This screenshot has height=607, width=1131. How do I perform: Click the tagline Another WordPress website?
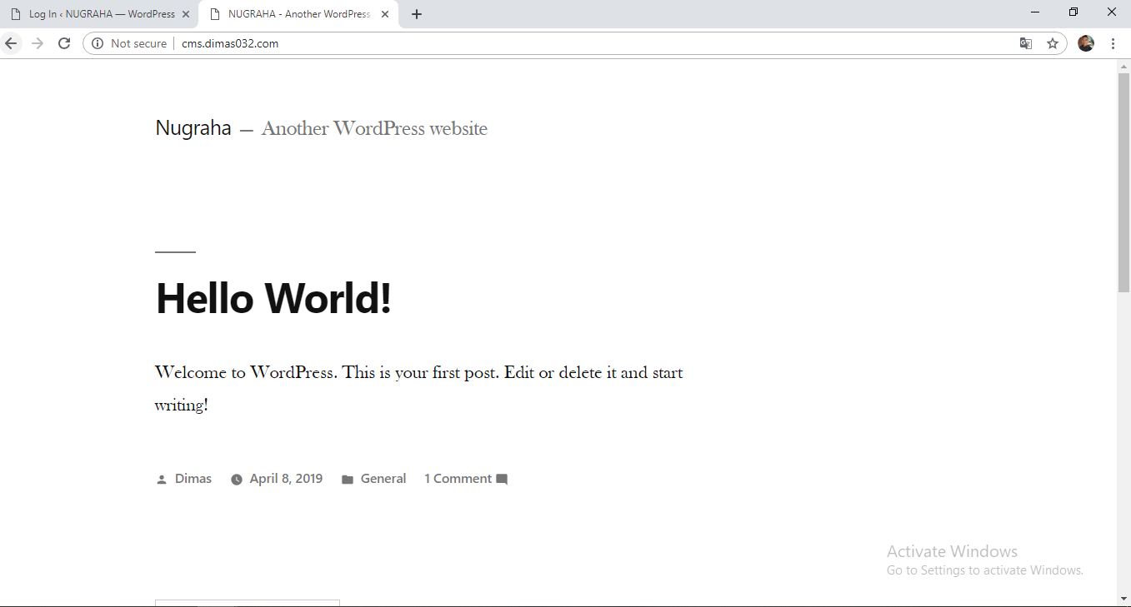pyautogui.click(x=374, y=128)
